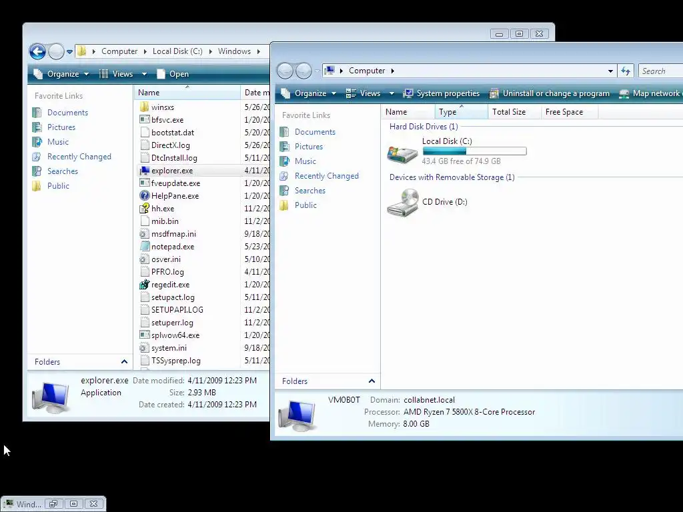Open Recently Changed in the Computer window sidebar
The height and width of the screenshot is (512, 683).
[327, 176]
